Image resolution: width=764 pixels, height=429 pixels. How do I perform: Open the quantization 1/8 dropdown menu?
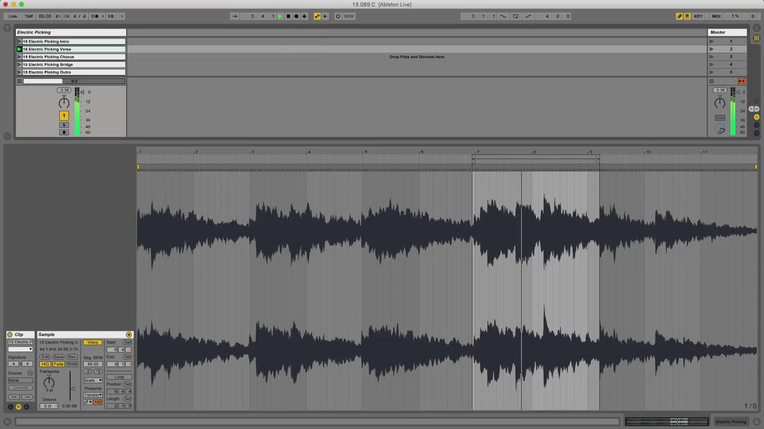pyautogui.click(x=115, y=16)
